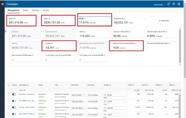Expand Details under Extracted - Manual status

point(41,97)
